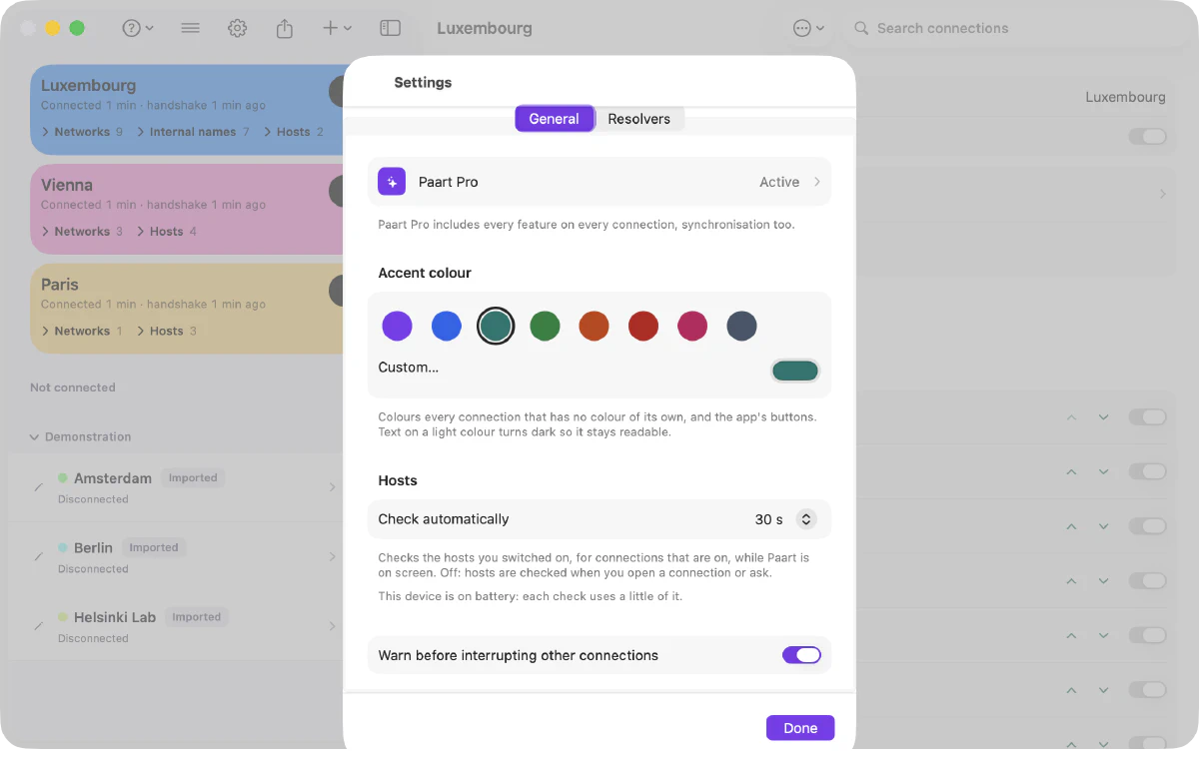This screenshot has width=1199, height=762.
Task: Toggle the sidebar layout icon
Action: pyautogui.click(x=391, y=28)
